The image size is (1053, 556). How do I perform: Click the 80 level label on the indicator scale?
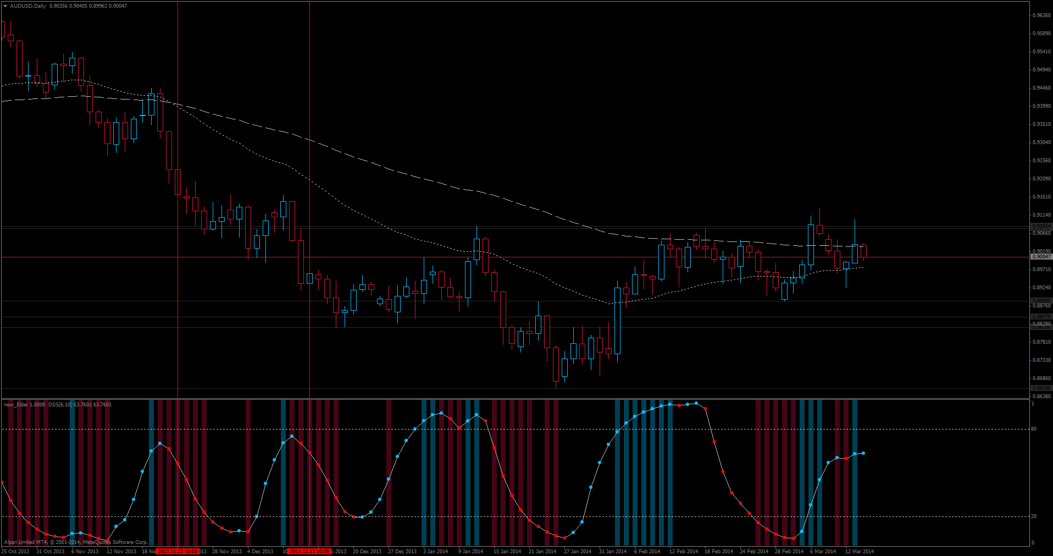[1034, 429]
